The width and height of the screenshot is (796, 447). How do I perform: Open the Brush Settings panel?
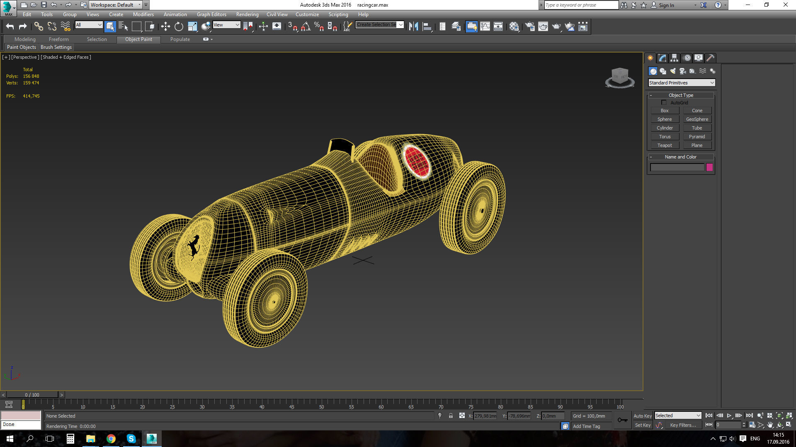tap(56, 47)
